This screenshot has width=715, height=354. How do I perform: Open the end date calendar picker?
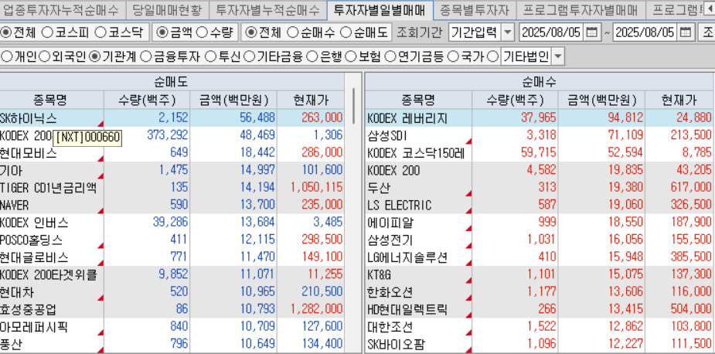[686, 32]
